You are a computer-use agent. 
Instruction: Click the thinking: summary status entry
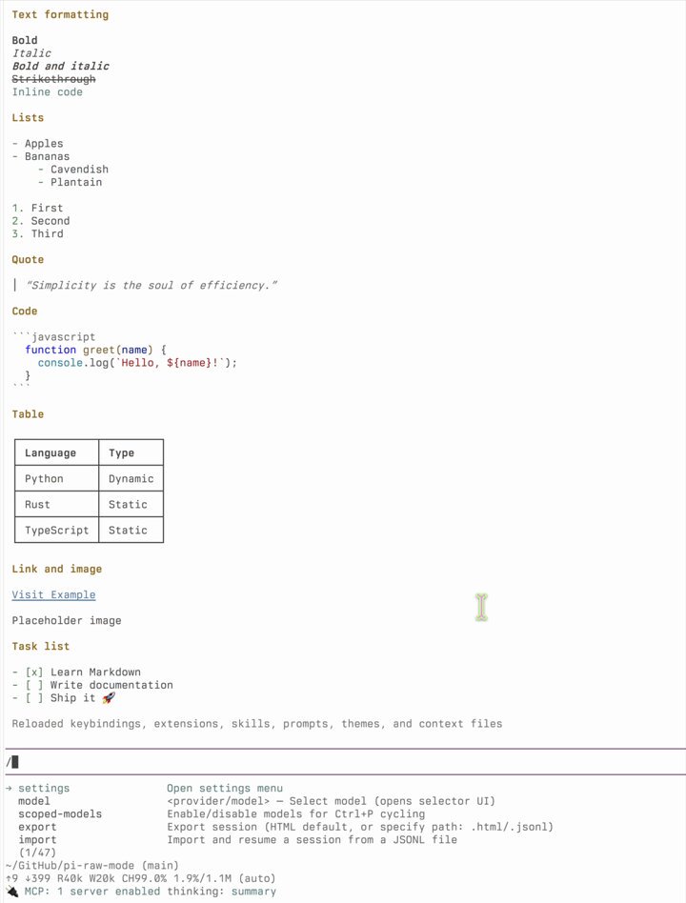click(x=222, y=892)
